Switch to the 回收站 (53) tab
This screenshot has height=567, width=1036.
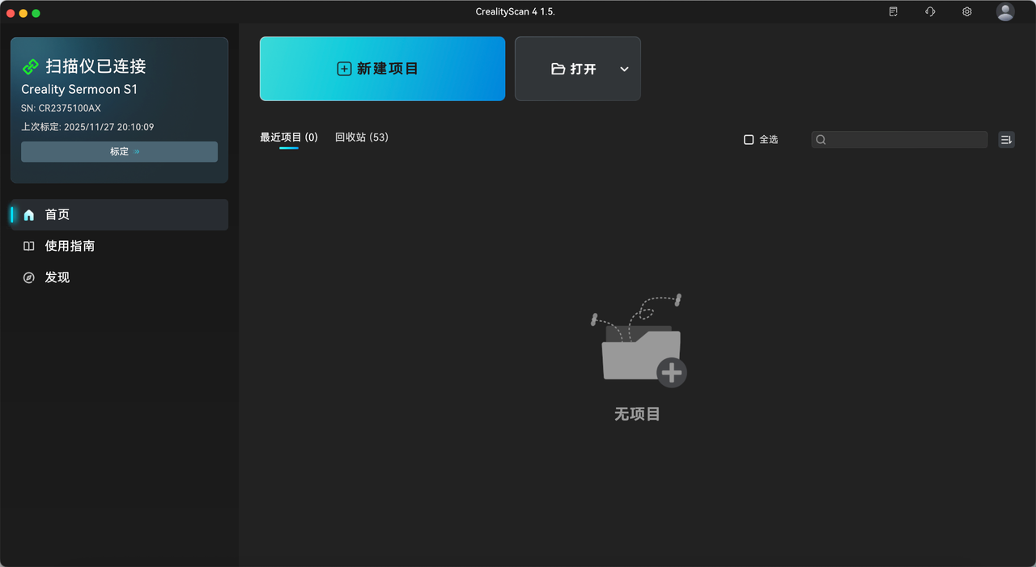click(361, 138)
